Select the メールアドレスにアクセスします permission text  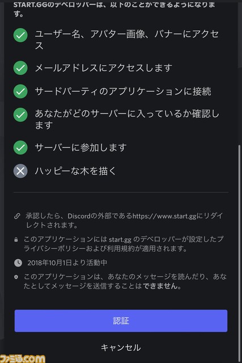[103, 68]
